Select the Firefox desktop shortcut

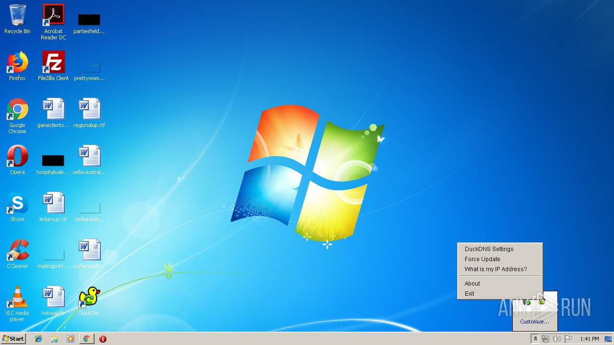(x=17, y=66)
